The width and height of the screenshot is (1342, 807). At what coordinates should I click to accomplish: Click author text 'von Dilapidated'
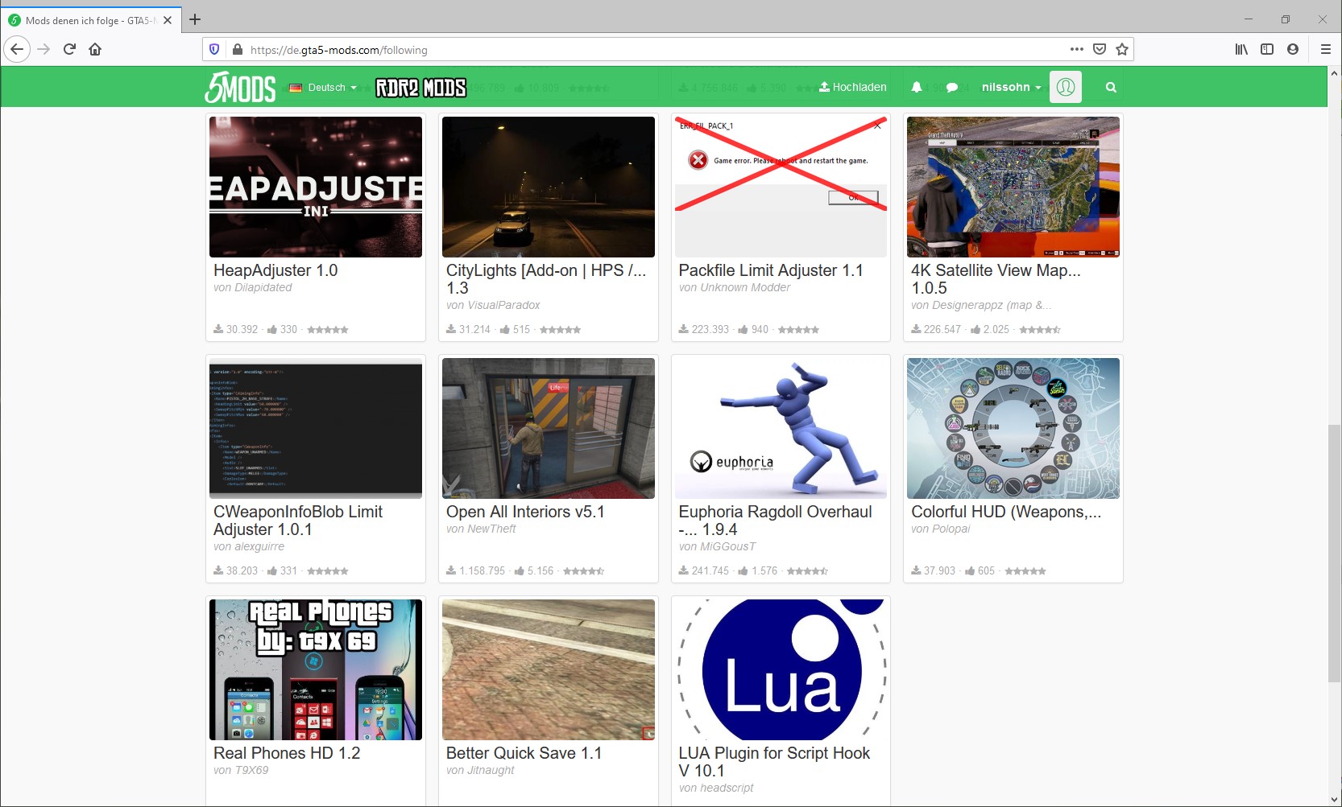tap(253, 287)
